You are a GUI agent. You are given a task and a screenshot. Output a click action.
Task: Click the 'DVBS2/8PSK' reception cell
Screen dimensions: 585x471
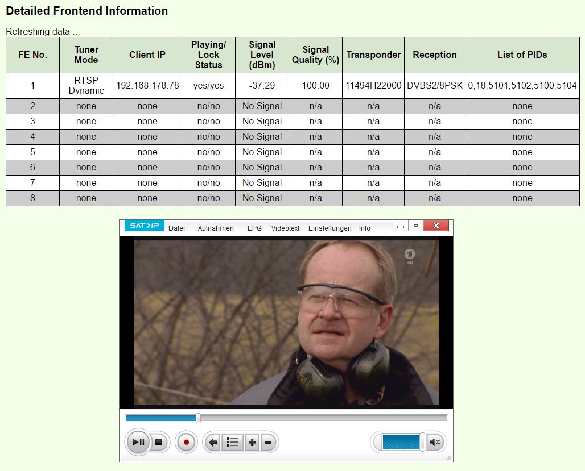coord(435,85)
